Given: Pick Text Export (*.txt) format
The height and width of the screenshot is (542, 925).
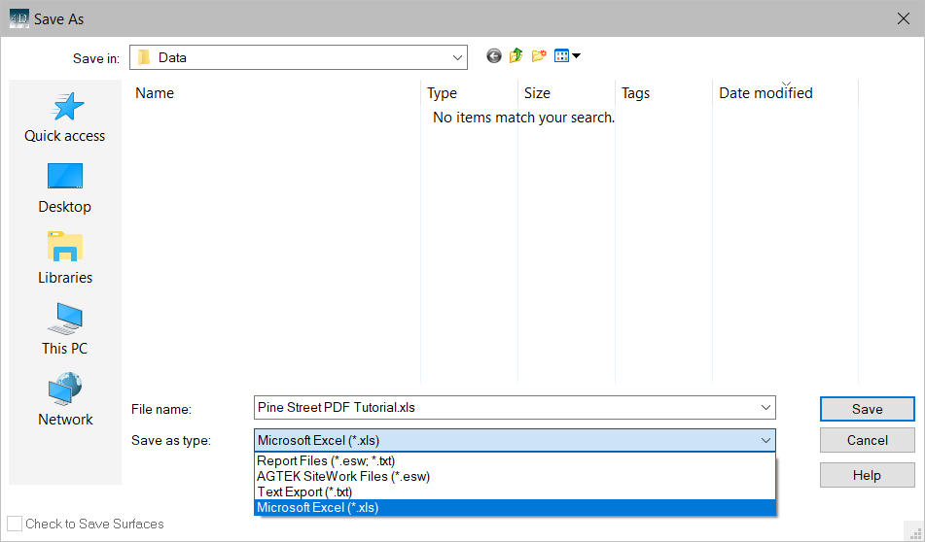Looking at the screenshot, I should click(303, 491).
